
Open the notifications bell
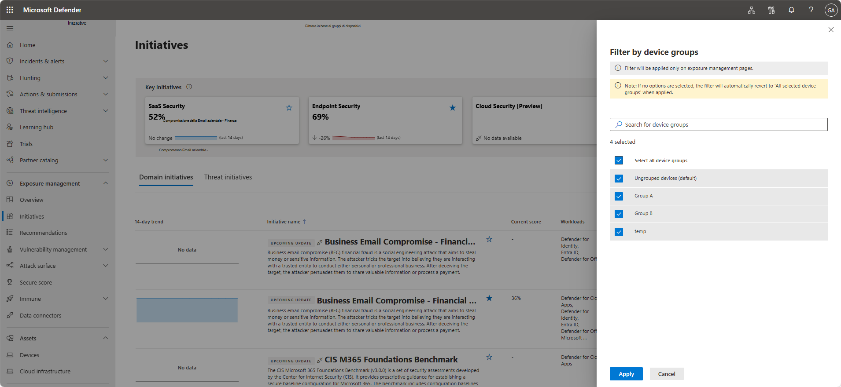pos(791,10)
